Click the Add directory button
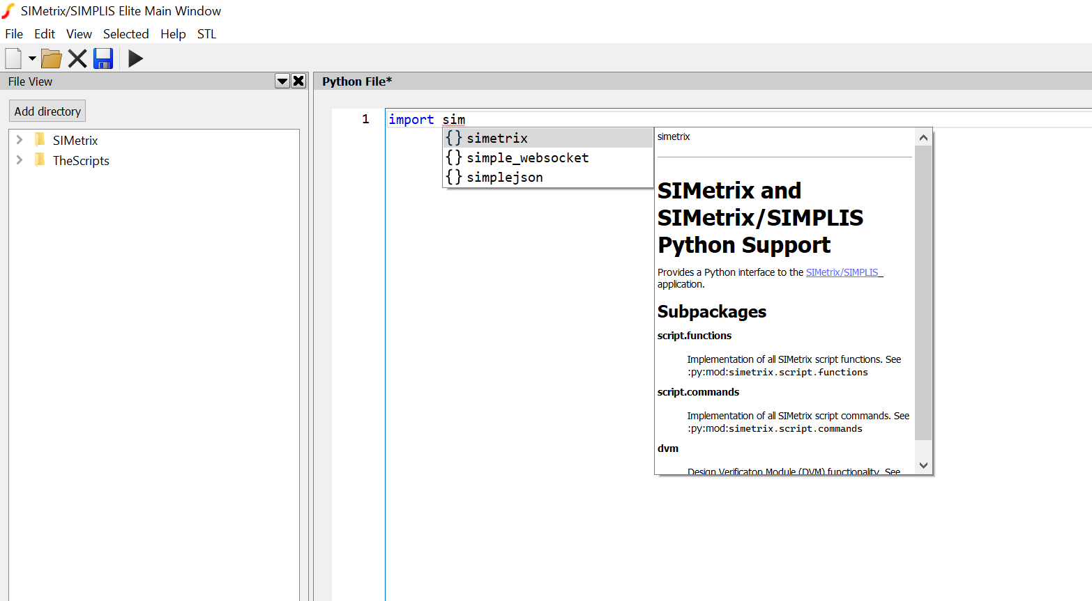The height and width of the screenshot is (601, 1092). pos(47,111)
